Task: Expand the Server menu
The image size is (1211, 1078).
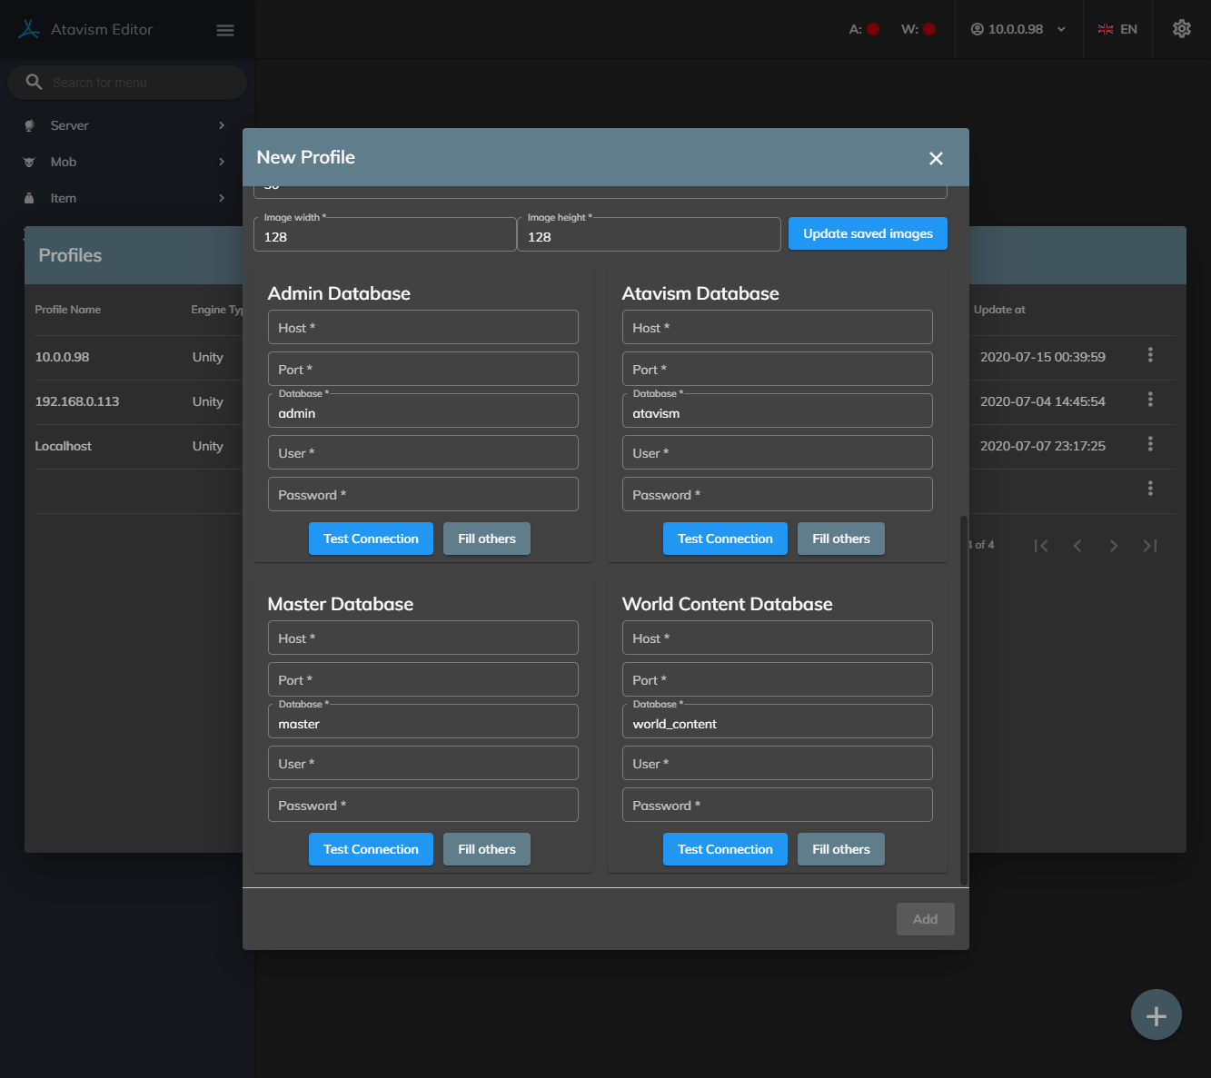Action: pos(125,125)
